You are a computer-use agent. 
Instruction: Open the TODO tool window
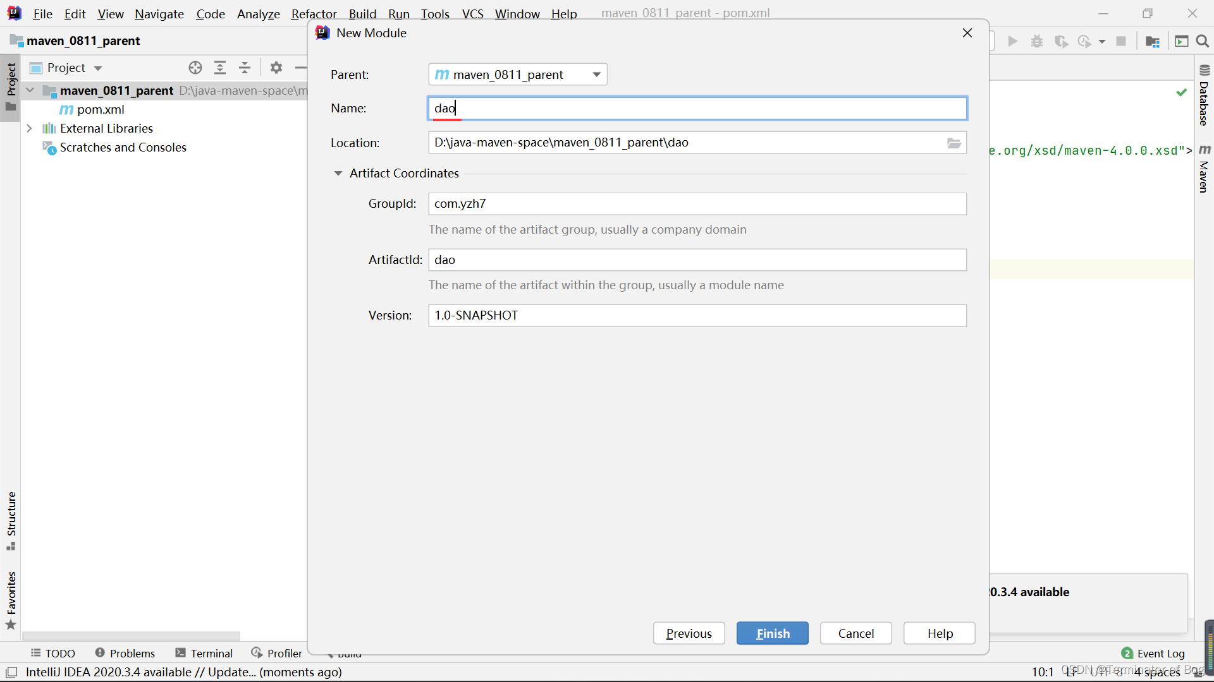point(53,653)
